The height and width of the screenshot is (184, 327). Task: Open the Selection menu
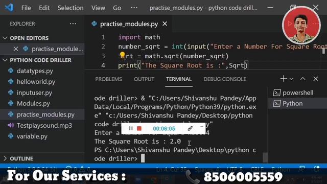[71, 8]
